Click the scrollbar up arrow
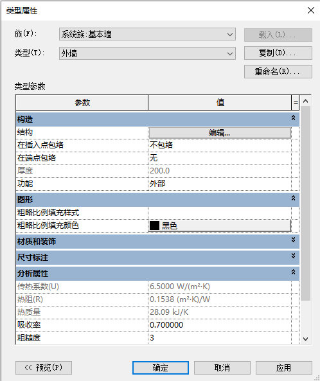This screenshot has height=381, width=320. coord(305,101)
